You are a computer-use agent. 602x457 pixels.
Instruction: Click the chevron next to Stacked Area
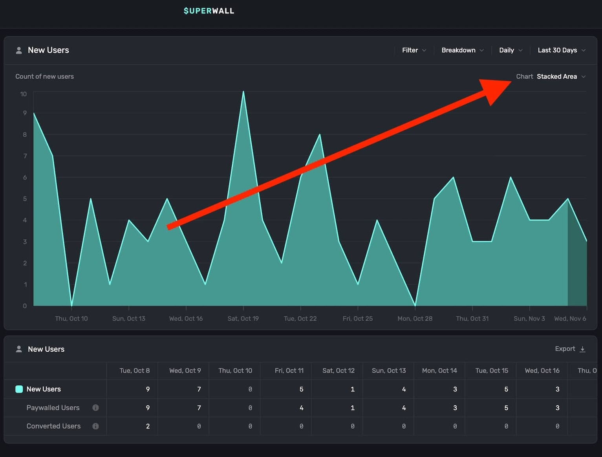tap(583, 77)
